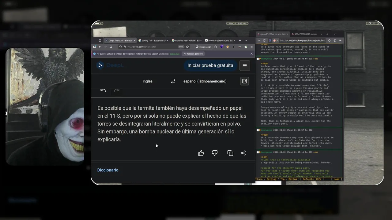Image resolution: width=392 pixels, height=220 pixels.
Task: Open the Firefox View tab list button
Action: (x=100, y=41)
